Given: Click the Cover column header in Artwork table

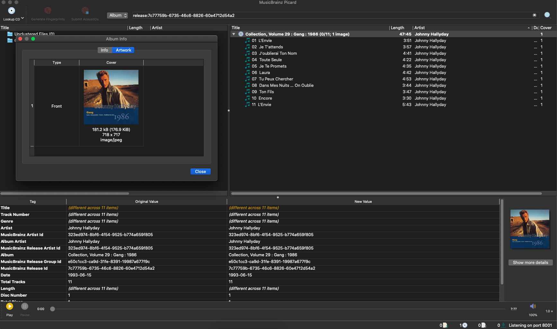Looking at the screenshot, I should pos(111,62).
